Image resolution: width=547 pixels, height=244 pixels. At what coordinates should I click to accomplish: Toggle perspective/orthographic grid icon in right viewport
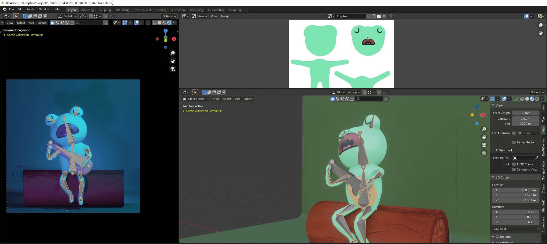click(484, 153)
